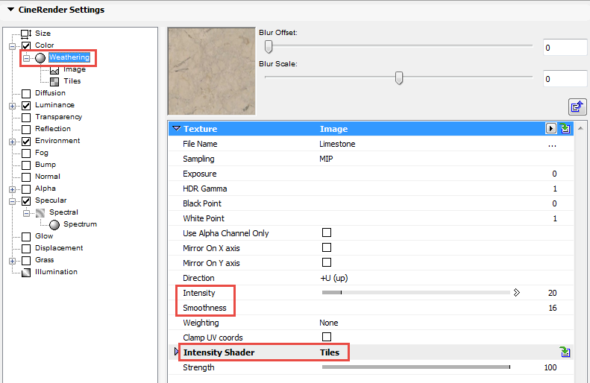
Task: Open the Texture header arrow menu button
Action: (x=551, y=129)
